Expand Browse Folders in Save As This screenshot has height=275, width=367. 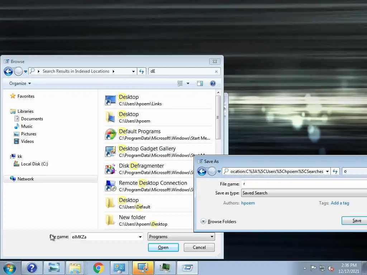(x=219, y=221)
